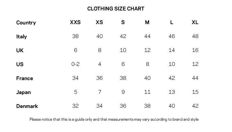Image resolution: width=232 pixels, height=132 pixels.
Task: Click the US XXS value 0-2
Action: 75,64
